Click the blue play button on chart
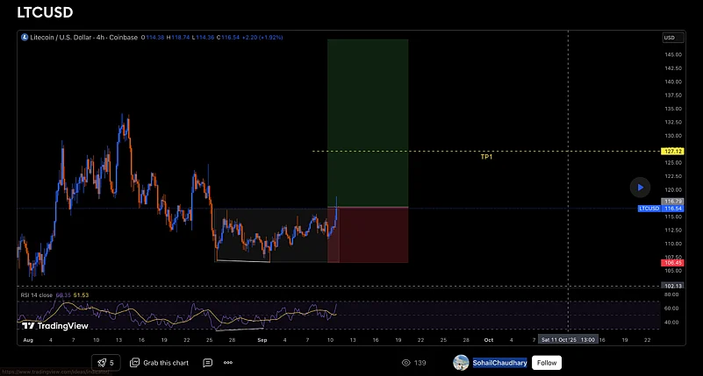This screenshot has height=376, width=703. [x=640, y=188]
